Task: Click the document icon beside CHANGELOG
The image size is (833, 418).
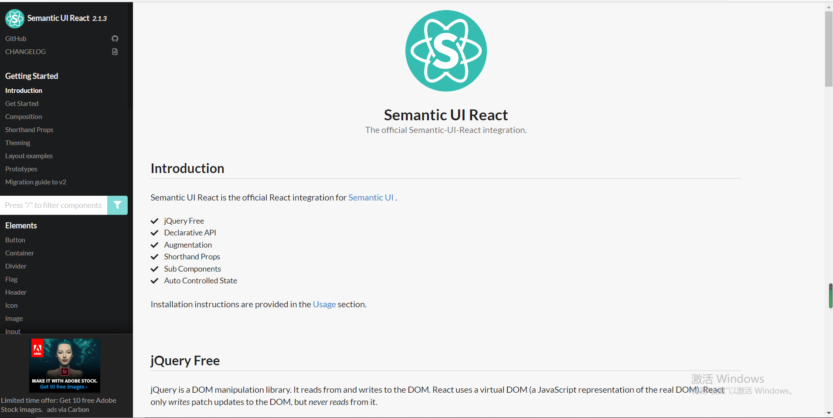Action: [x=115, y=51]
